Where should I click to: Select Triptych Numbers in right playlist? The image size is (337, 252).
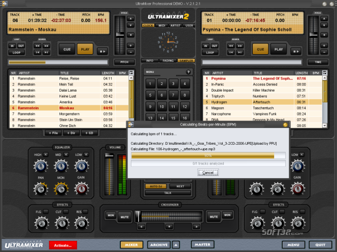pyautogui.click(x=262, y=96)
